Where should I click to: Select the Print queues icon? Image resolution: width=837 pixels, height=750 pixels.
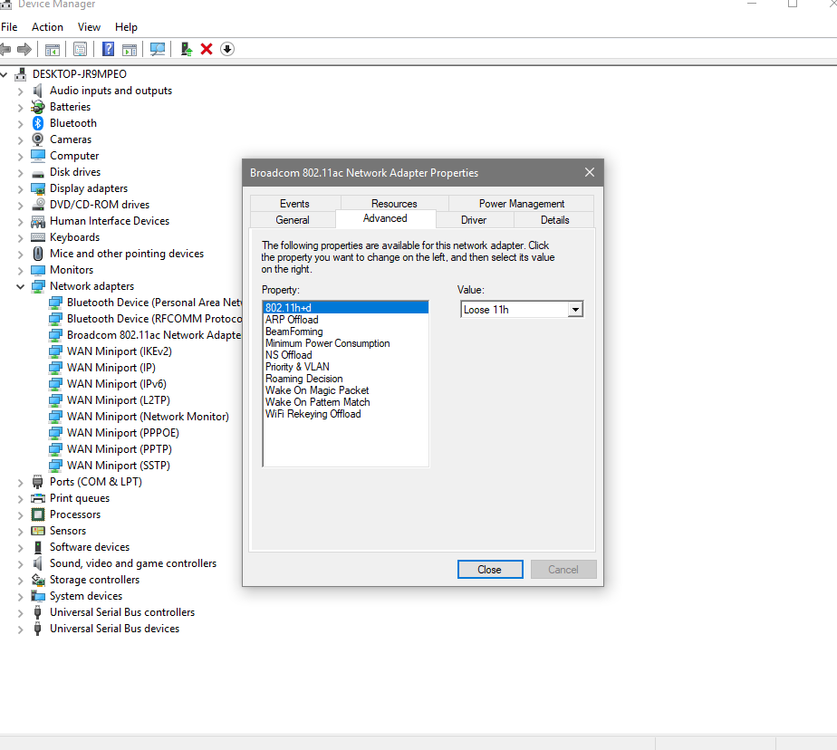tap(38, 498)
